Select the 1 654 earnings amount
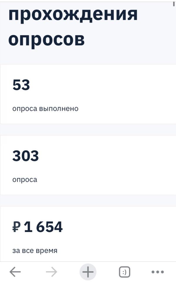The width and height of the screenshot is (176, 282). click(x=43, y=227)
